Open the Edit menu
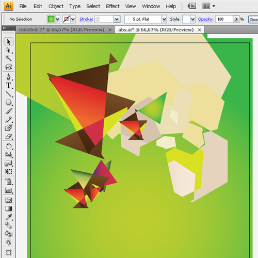 [x=38, y=6]
